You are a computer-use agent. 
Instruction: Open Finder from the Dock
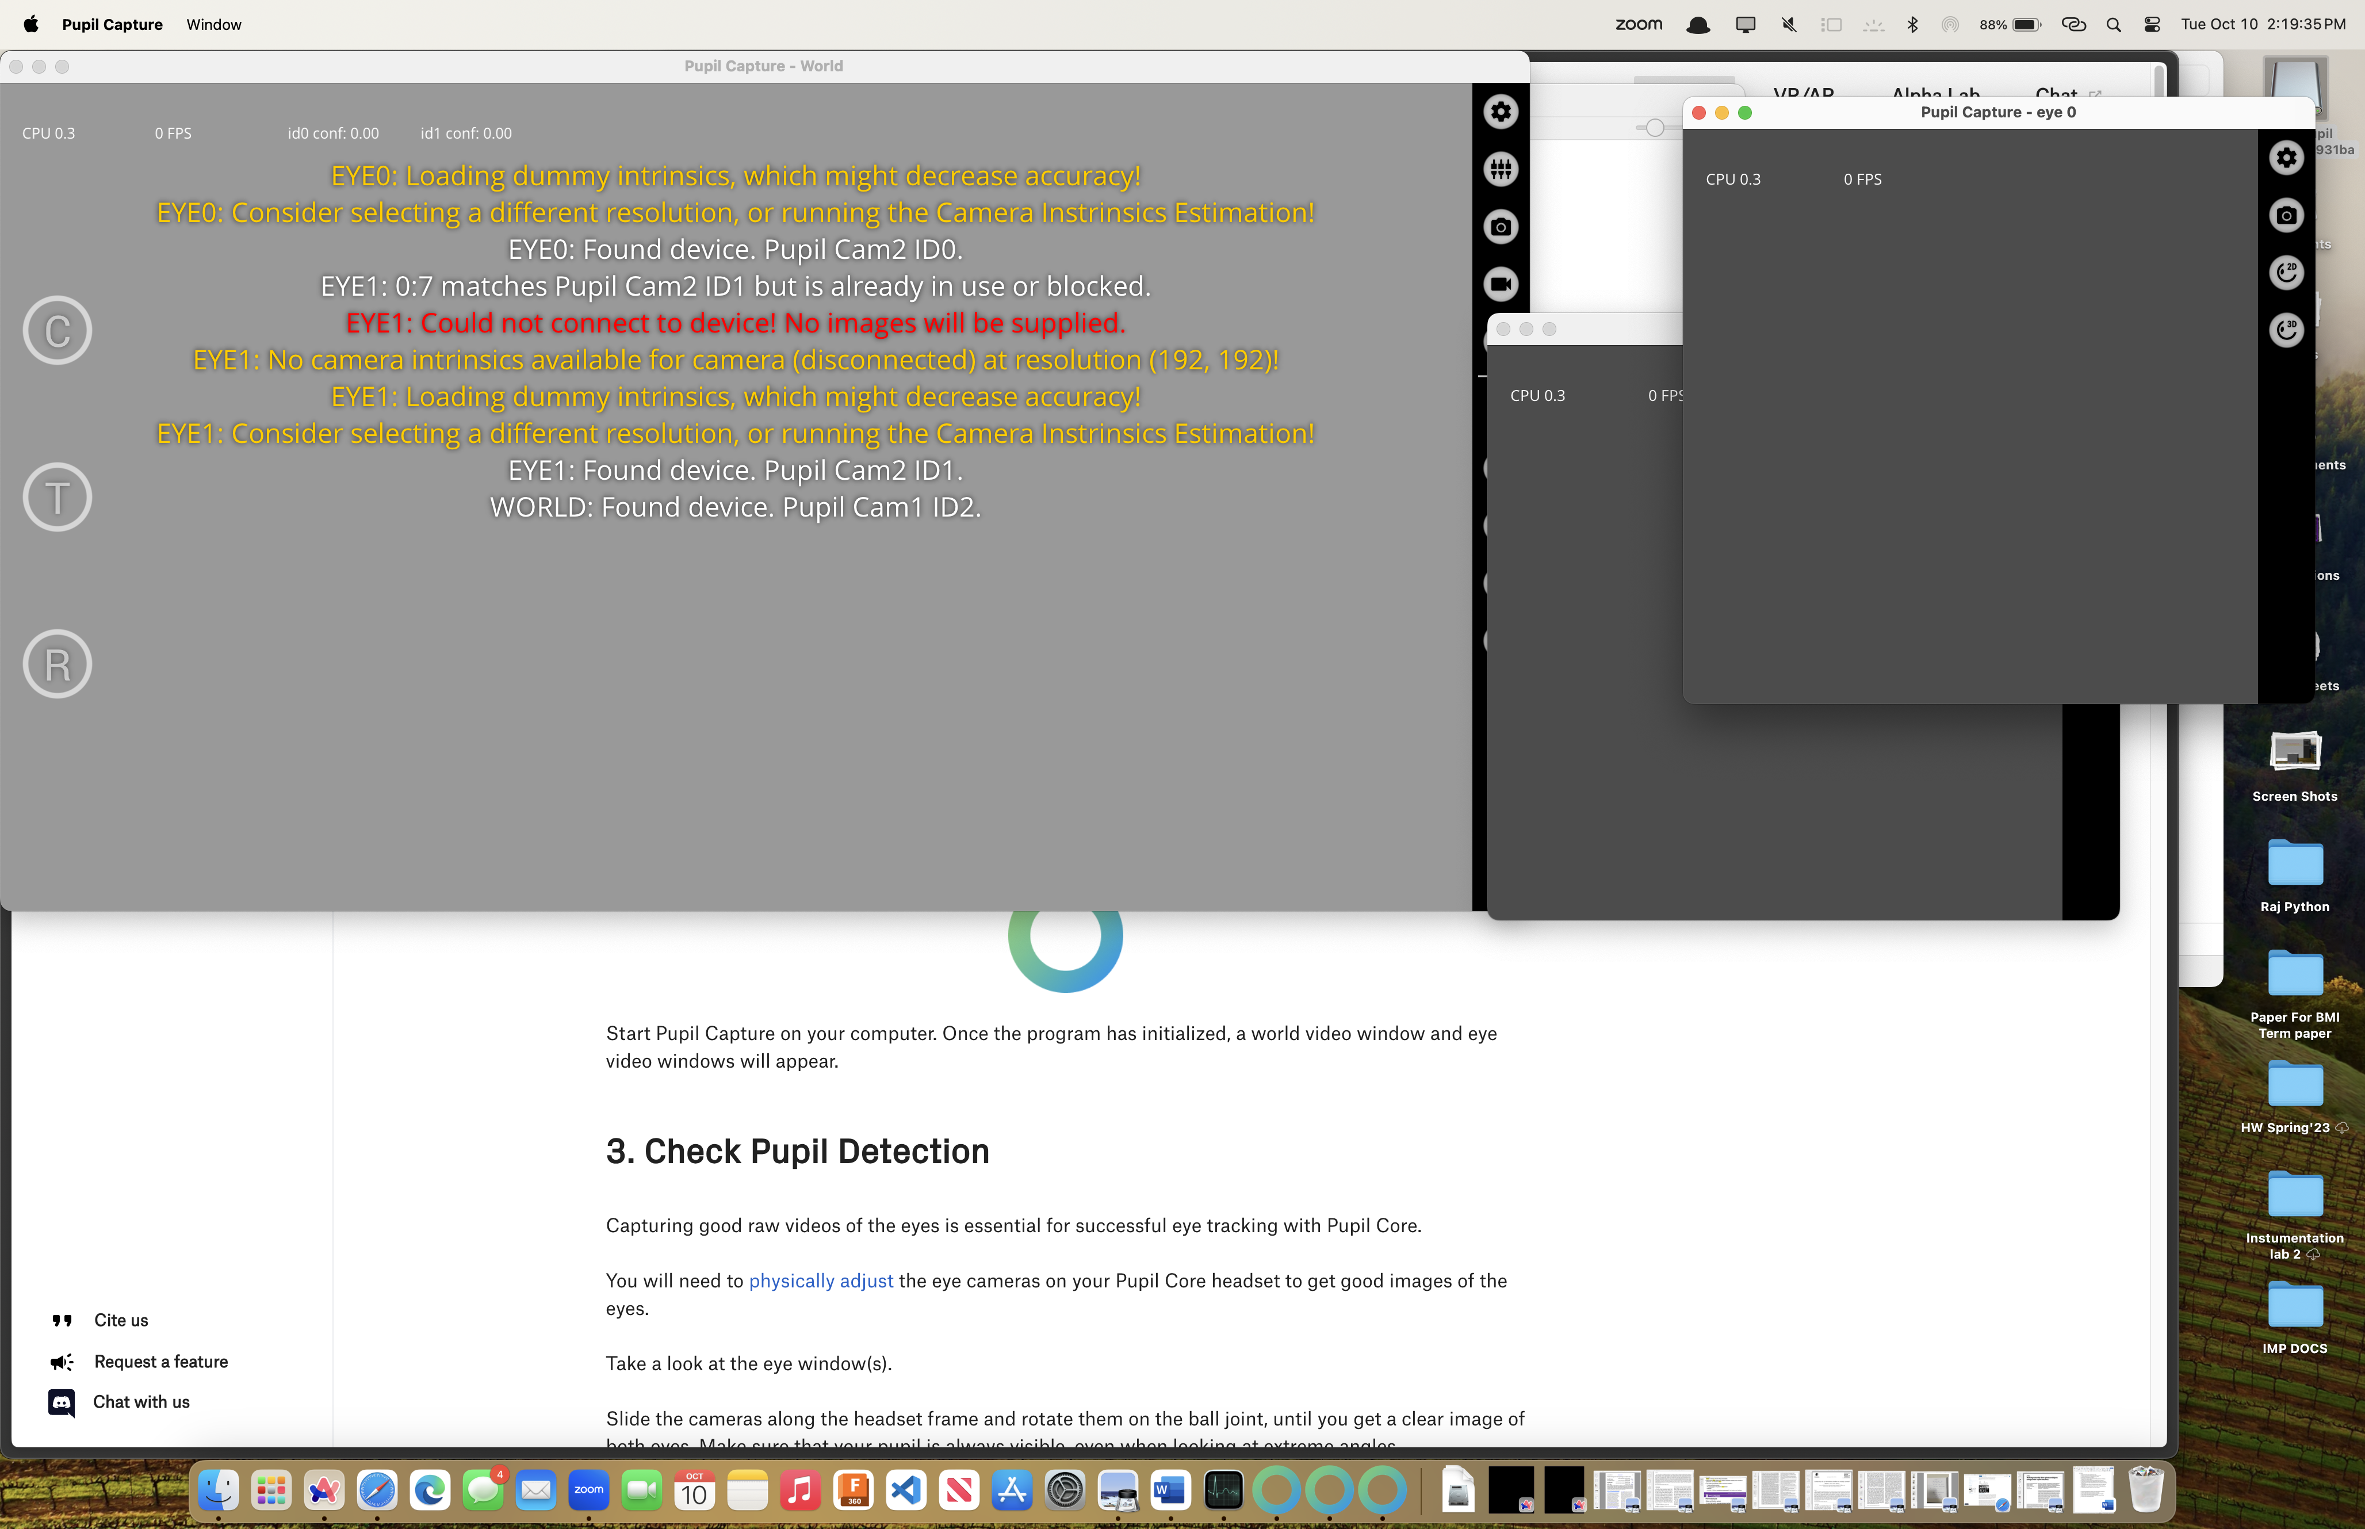pyautogui.click(x=219, y=1490)
